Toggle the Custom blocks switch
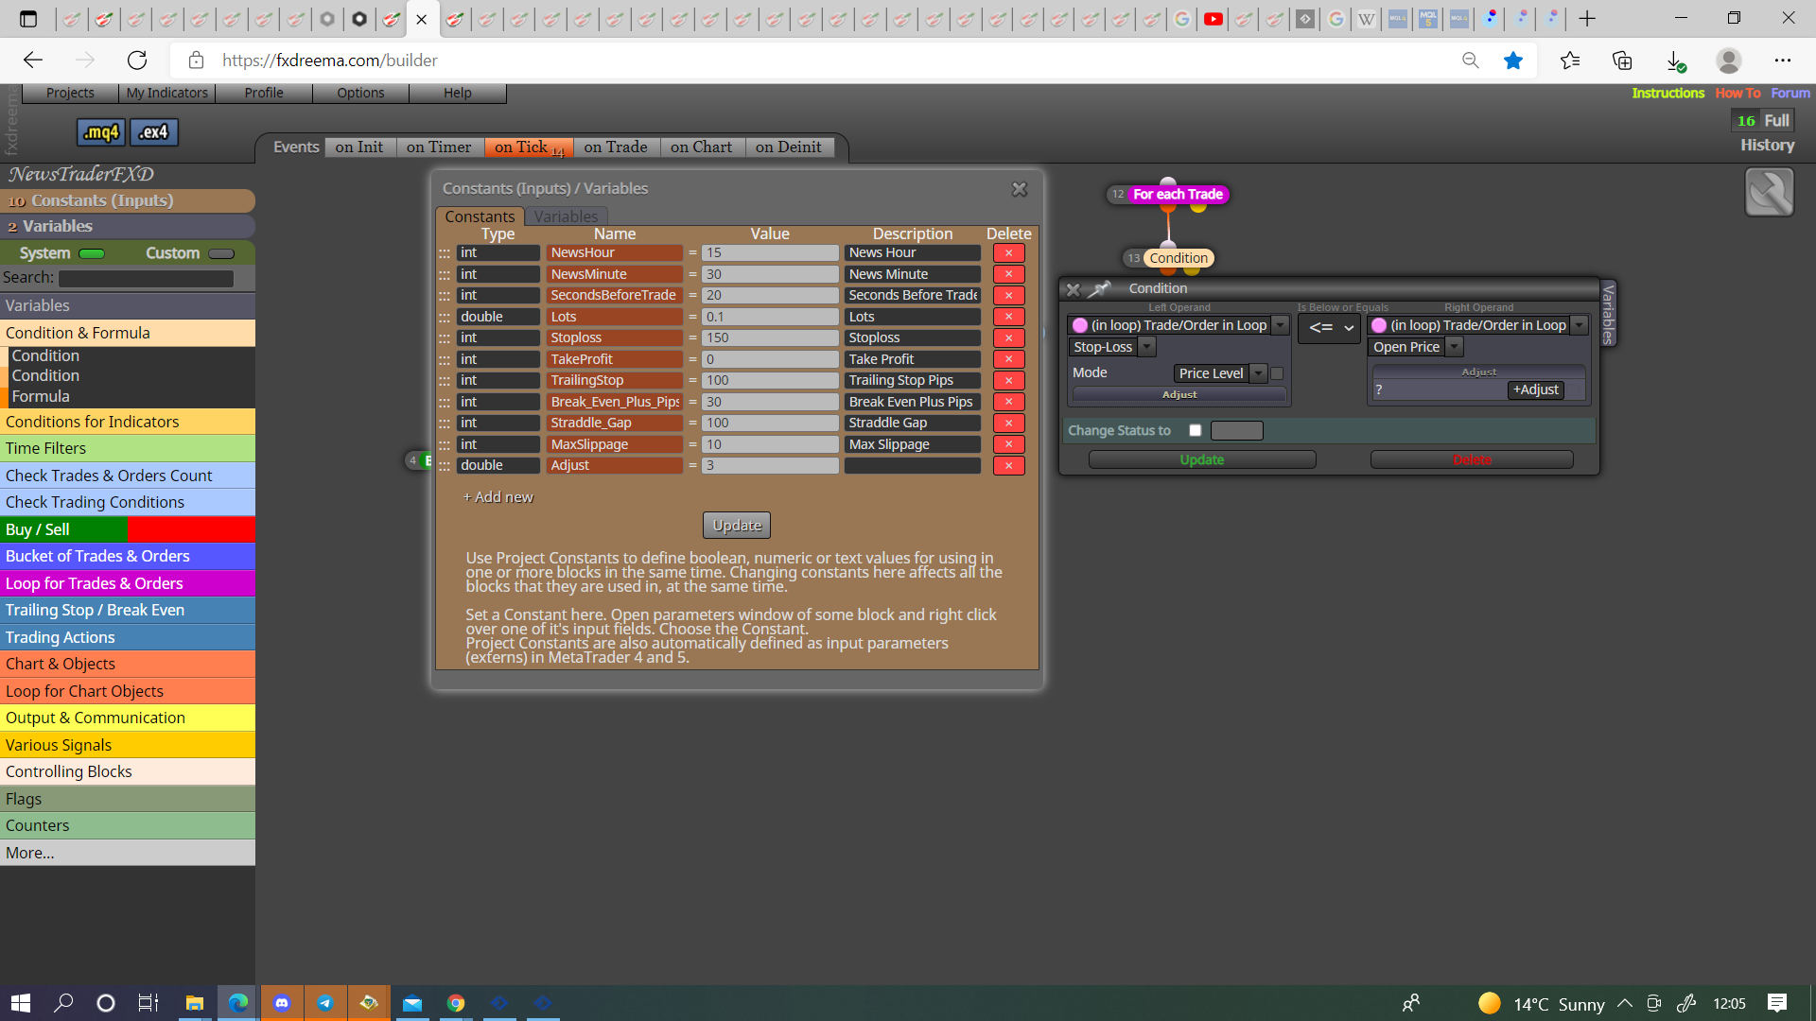Screen dimensions: 1816x1021 [x=221, y=254]
